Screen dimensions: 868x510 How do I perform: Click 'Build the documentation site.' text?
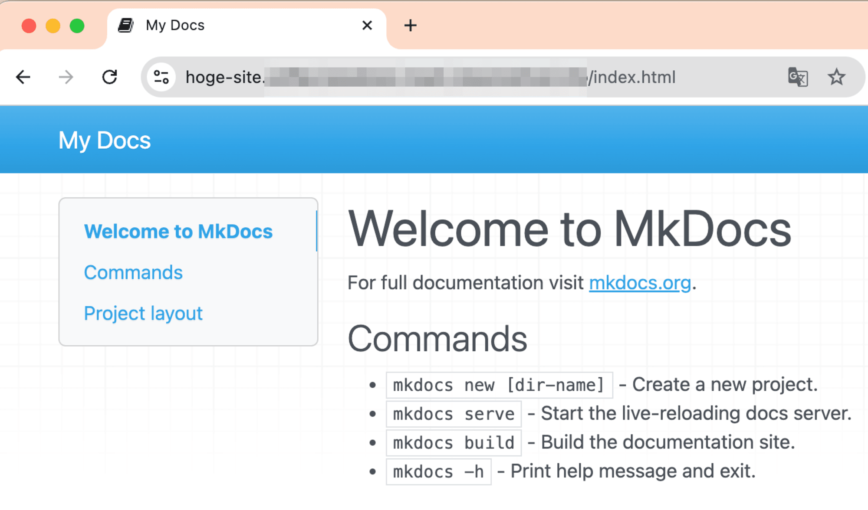click(668, 442)
